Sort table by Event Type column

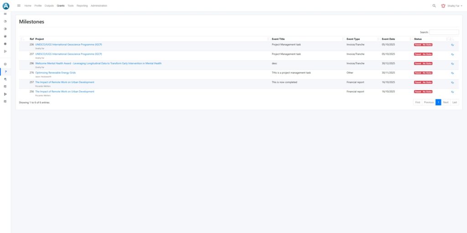[x=353, y=39]
